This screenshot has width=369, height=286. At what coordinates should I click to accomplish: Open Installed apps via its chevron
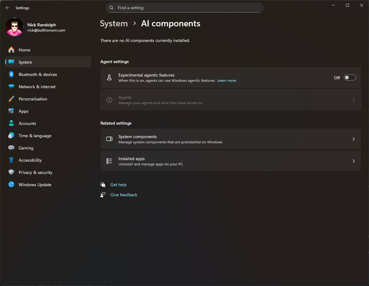point(353,161)
